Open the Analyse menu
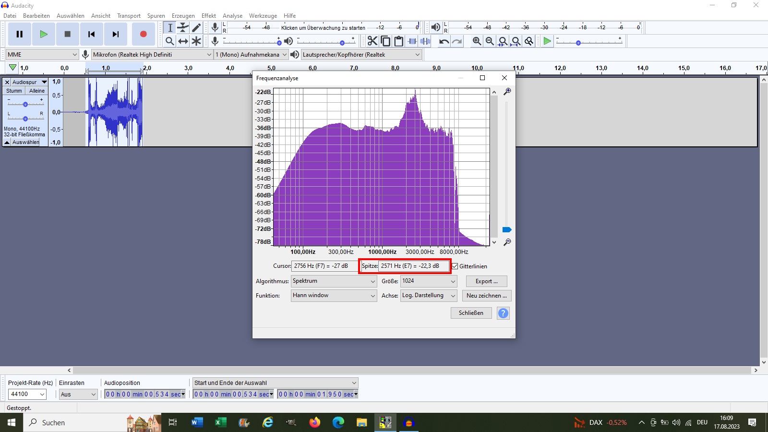The width and height of the screenshot is (768, 432). 232,16
